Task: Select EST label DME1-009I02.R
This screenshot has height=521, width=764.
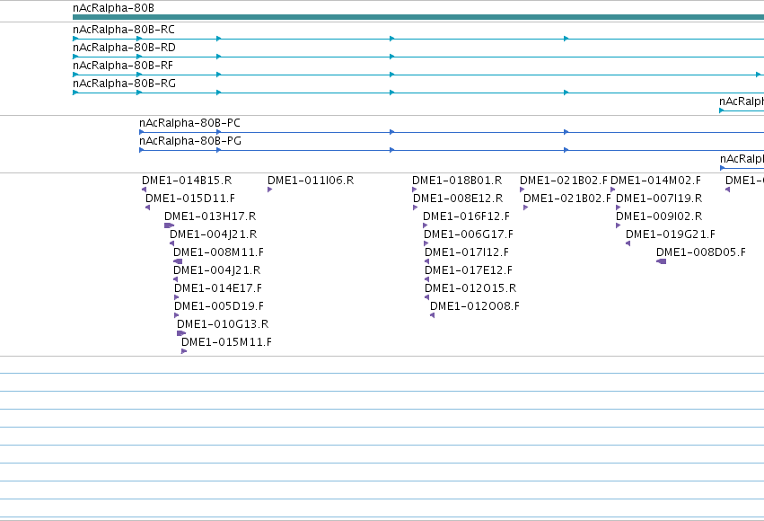Action: pyautogui.click(x=659, y=216)
